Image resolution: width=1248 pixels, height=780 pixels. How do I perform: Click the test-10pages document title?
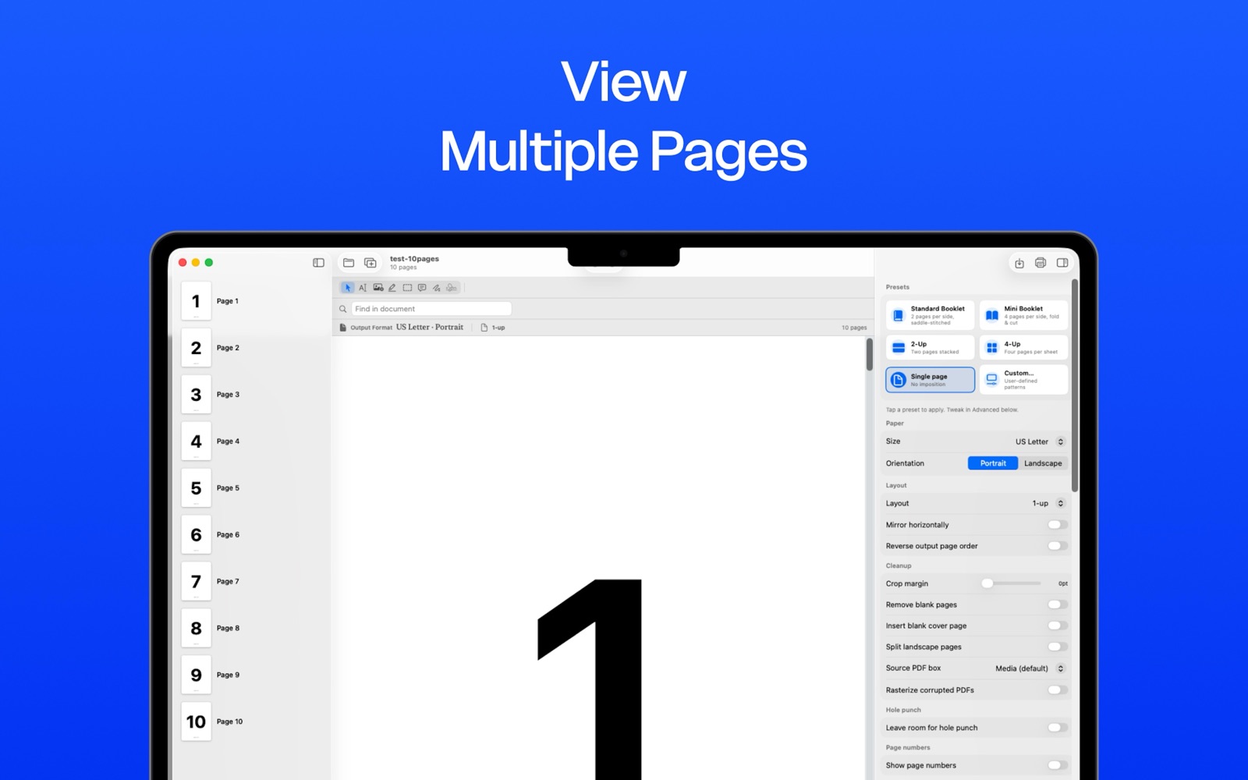(414, 259)
